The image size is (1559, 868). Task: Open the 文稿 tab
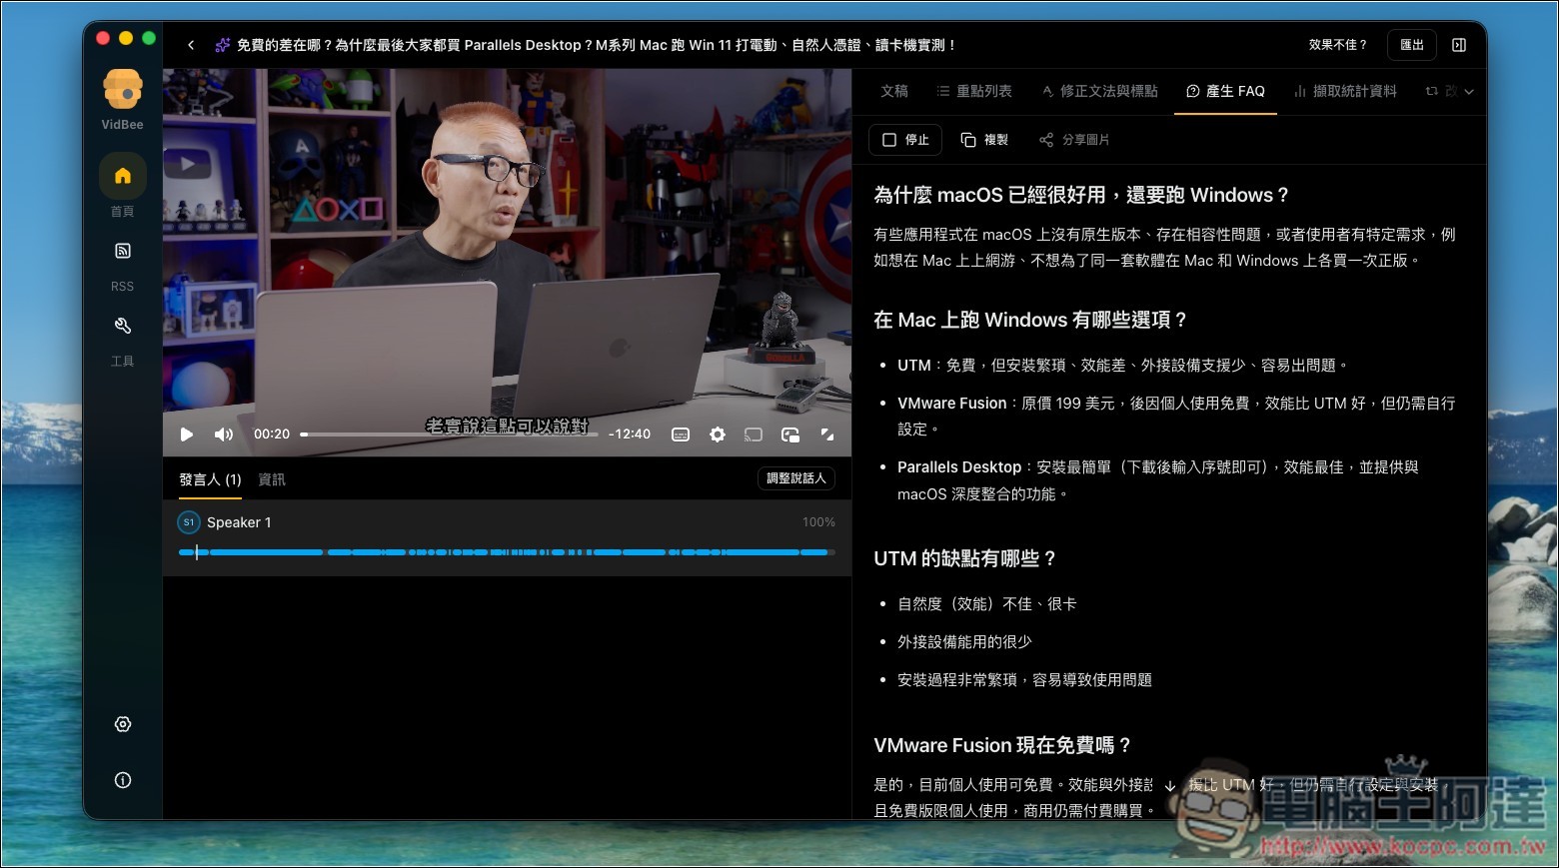[894, 91]
